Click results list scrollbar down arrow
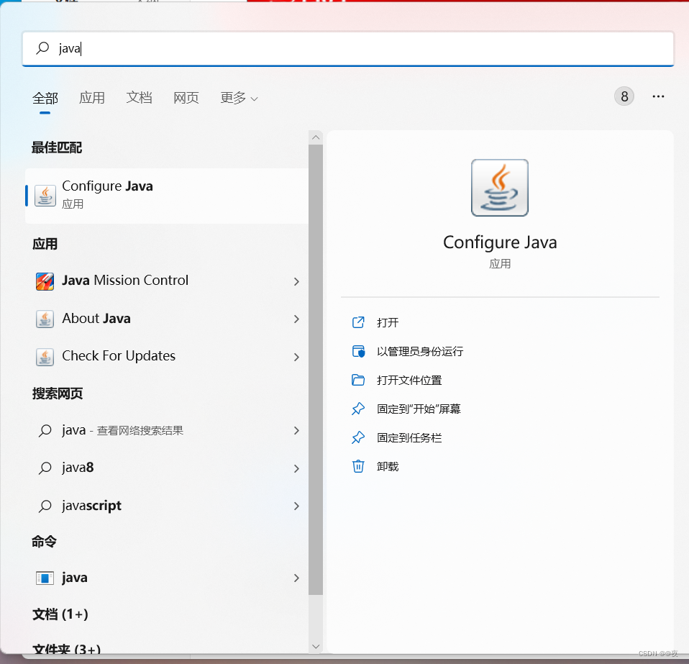This screenshot has height=664, width=689. tap(316, 647)
